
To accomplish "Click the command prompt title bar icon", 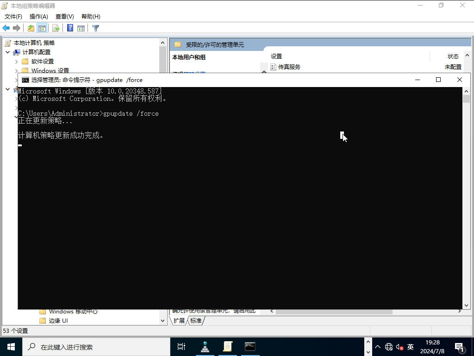I will [25, 80].
